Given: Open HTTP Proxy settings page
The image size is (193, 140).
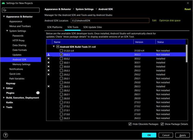Looking at the screenshot, I should click(x=18, y=40).
